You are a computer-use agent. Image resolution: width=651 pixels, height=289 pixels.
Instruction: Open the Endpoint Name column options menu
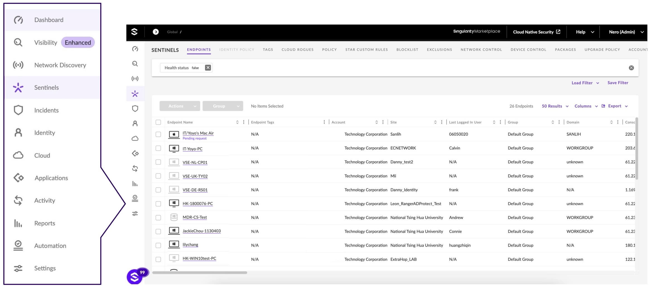tap(244, 122)
